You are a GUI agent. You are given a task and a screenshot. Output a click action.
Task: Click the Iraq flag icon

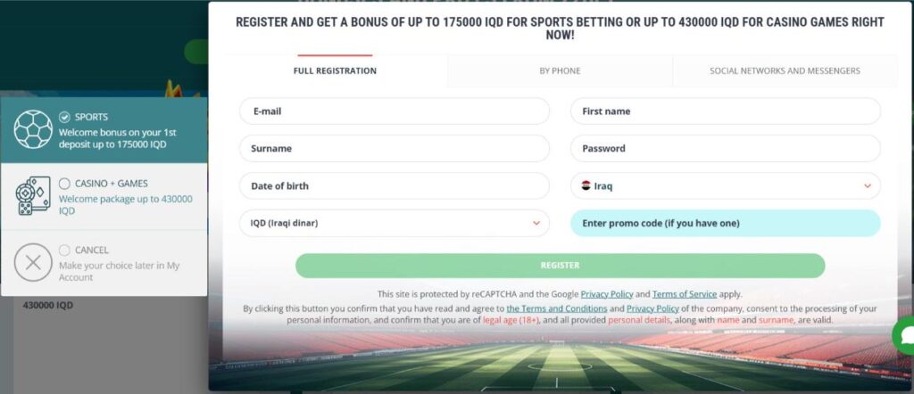(586, 186)
